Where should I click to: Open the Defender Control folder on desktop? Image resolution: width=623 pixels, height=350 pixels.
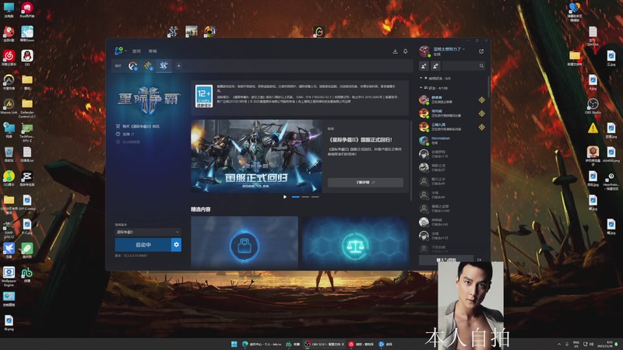tap(27, 108)
